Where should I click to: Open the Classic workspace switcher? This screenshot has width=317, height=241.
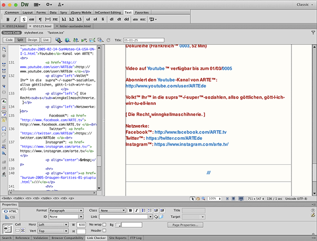(x=304, y=5)
